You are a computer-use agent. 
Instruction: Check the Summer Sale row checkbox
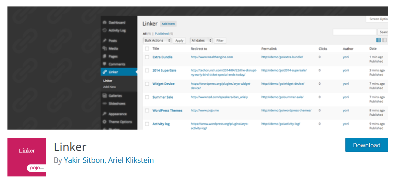pyautogui.click(x=147, y=97)
